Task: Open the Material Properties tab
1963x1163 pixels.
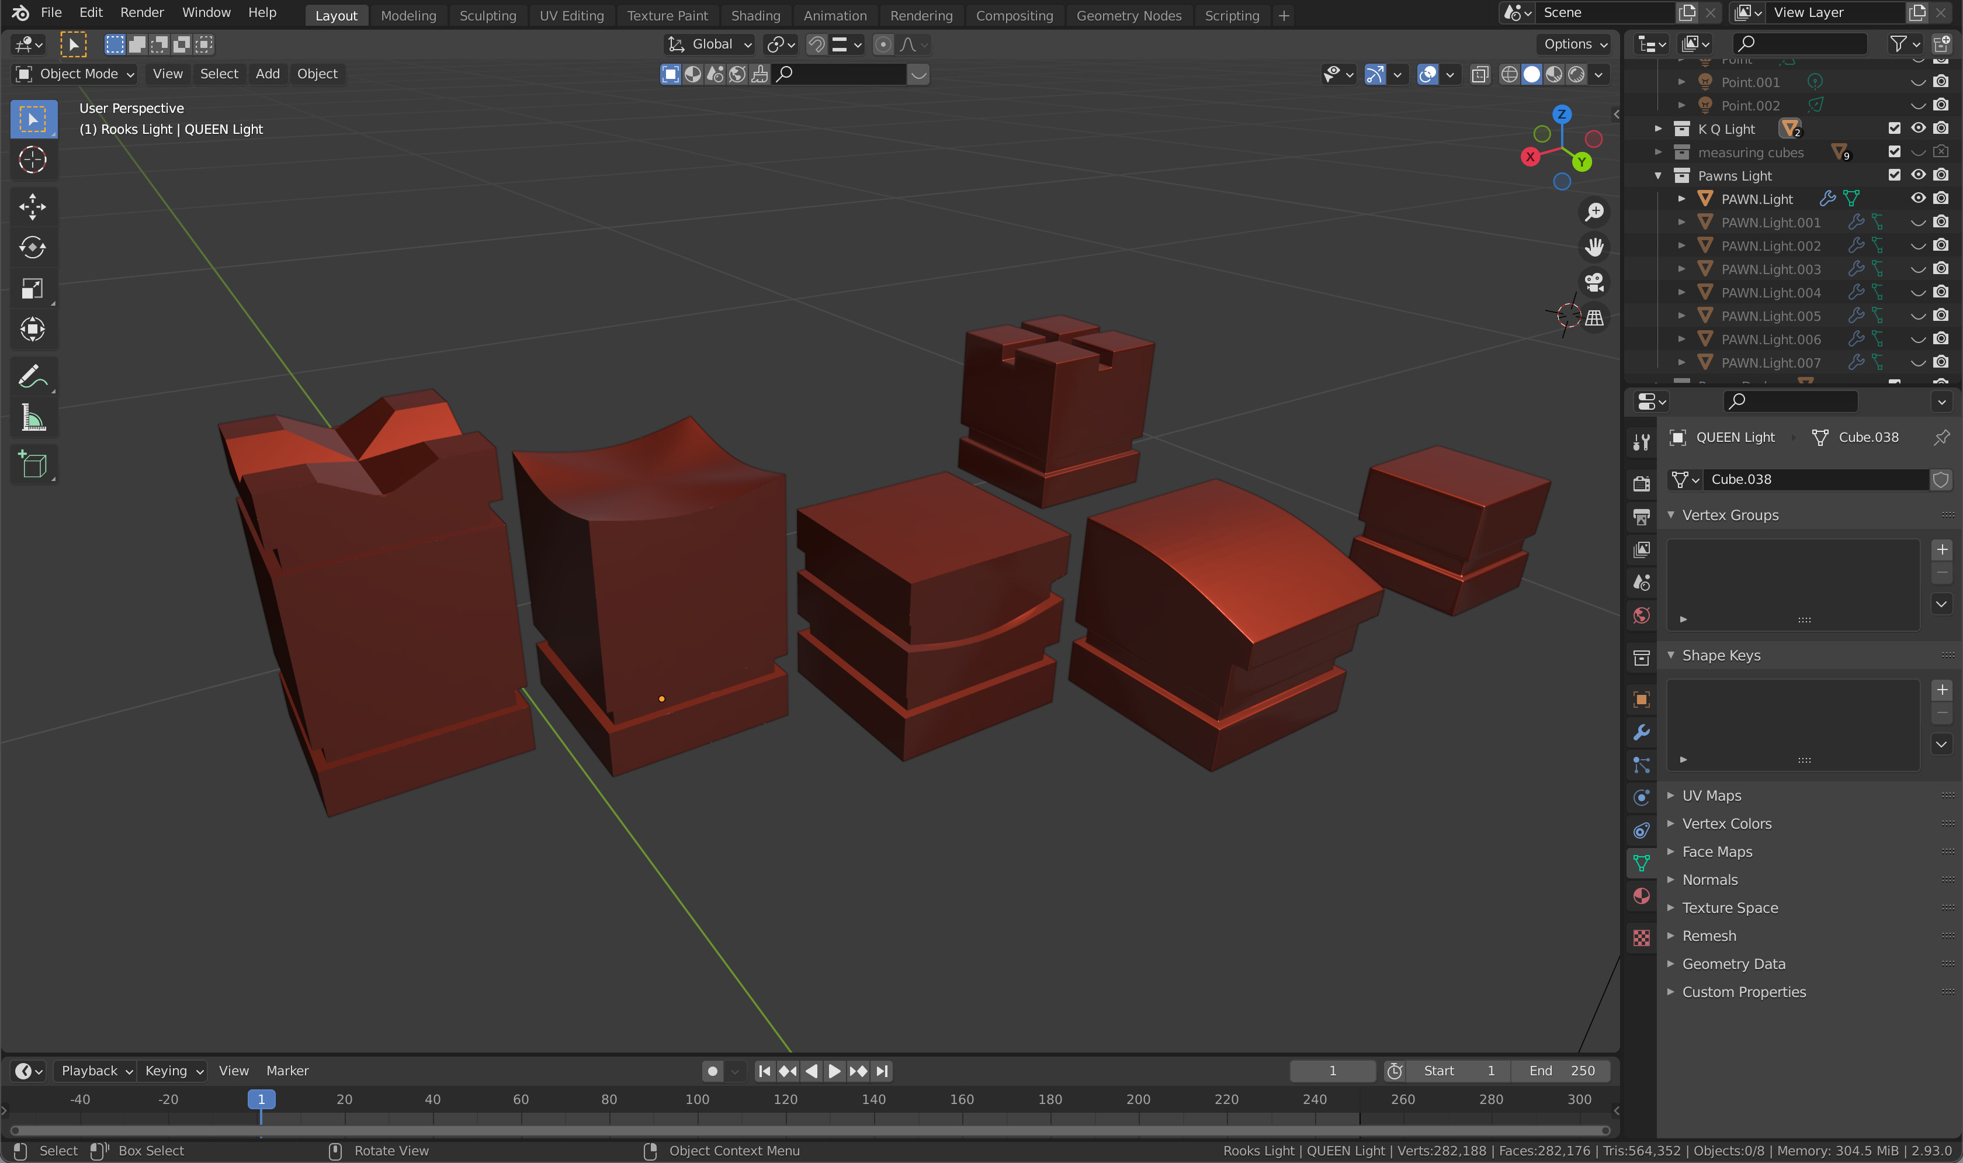Action: pyautogui.click(x=1642, y=896)
